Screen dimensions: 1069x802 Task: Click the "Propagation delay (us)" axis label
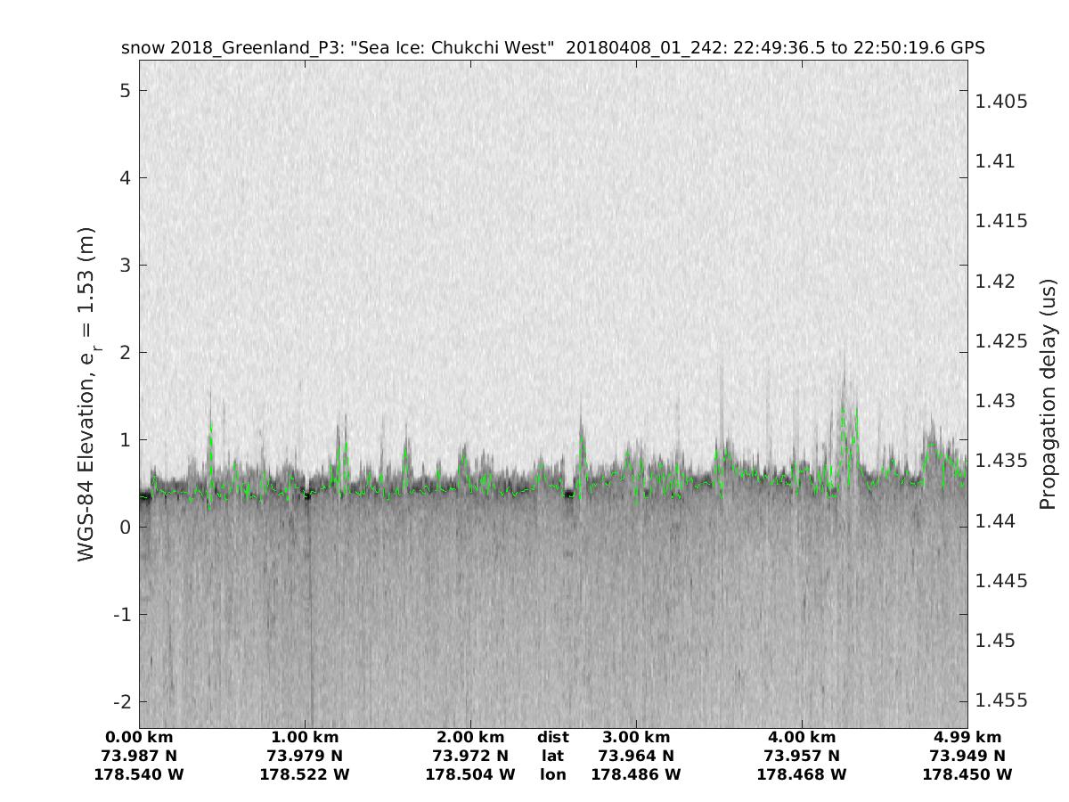(1047, 394)
